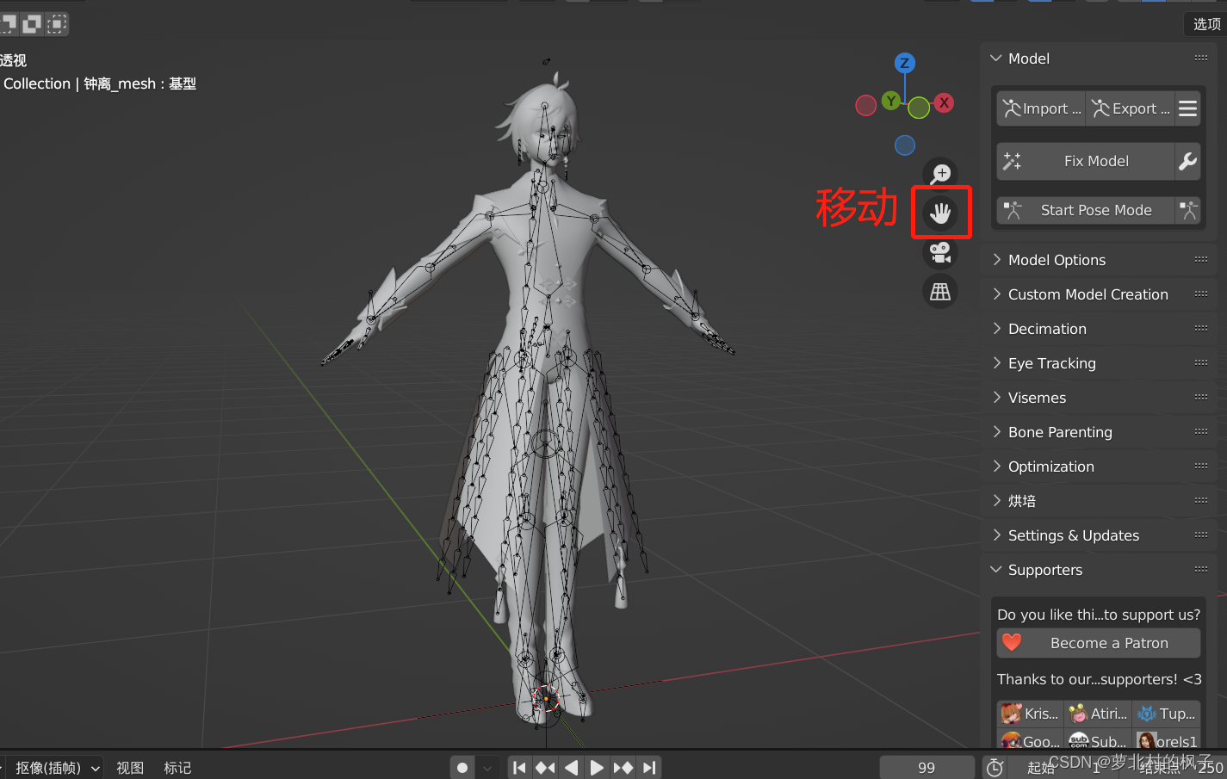1227x779 pixels.
Task: Click the Decimation panel drag grip dots
Action: [x=1201, y=328]
